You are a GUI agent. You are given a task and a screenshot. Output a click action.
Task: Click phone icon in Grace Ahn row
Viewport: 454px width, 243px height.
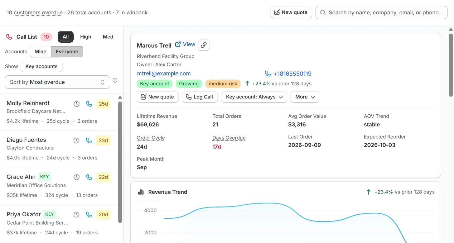coord(89,177)
